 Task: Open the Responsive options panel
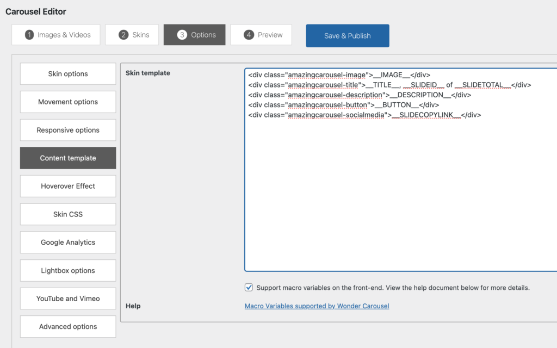[67, 130]
